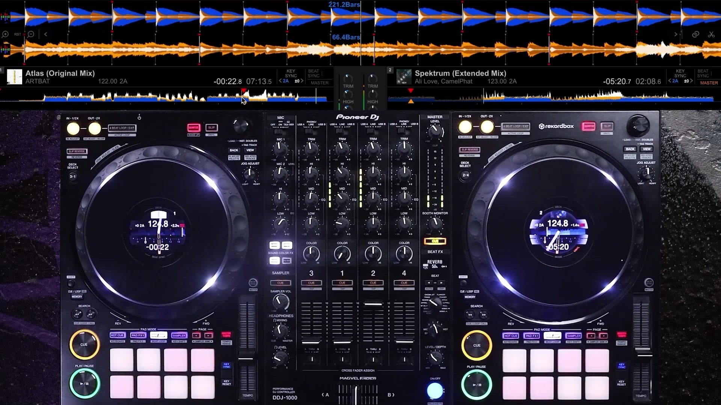Click the 221.2Bars counter
This screenshot has height=405, width=721.
click(x=344, y=4)
